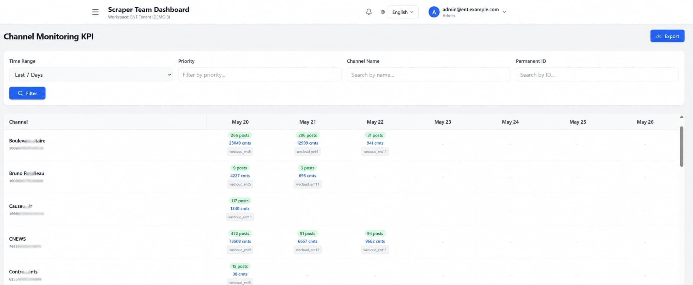Click the Scraper Team Dashboard title
The image size is (693, 285).
(148, 10)
